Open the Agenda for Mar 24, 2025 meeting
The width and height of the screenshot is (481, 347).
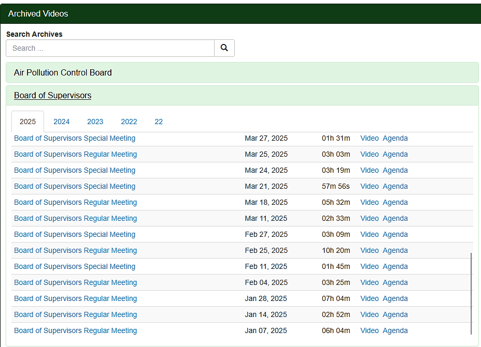(x=395, y=170)
